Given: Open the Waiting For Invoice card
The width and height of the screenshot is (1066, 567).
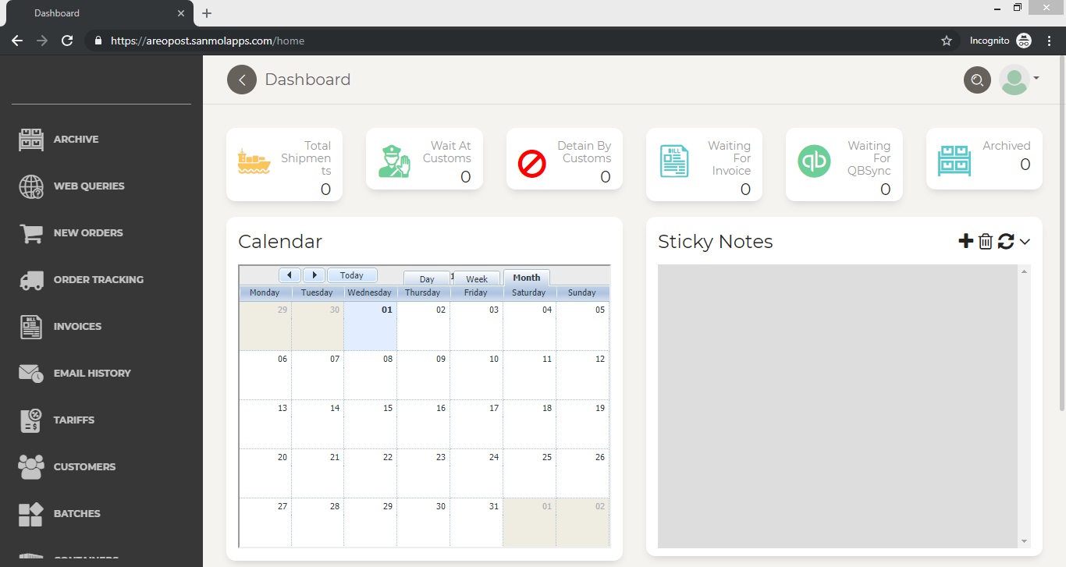Looking at the screenshot, I should click(704, 165).
